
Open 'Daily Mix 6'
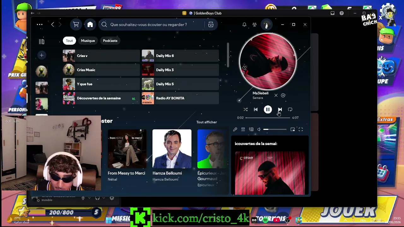point(180,56)
